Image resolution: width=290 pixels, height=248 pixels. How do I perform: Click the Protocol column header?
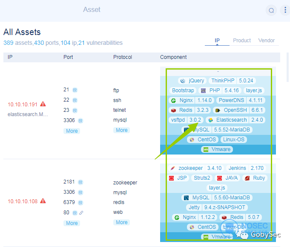(x=123, y=57)
